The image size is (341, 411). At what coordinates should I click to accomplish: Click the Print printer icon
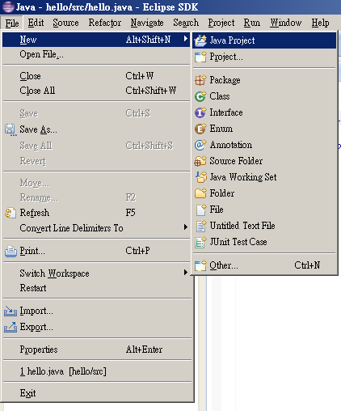(x=11, y=251)
